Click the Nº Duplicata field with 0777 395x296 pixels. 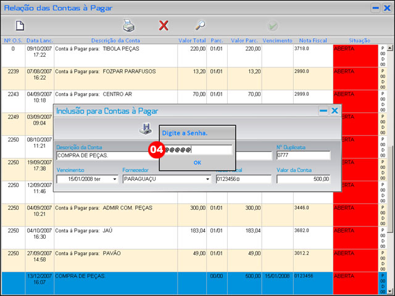pyautogui.click(x=304, y=155)
